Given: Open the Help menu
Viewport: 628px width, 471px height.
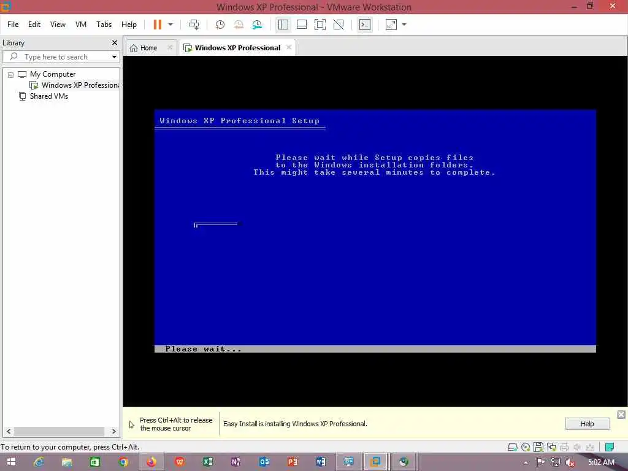Looking at the screenshot, I should tap(129, 25).
